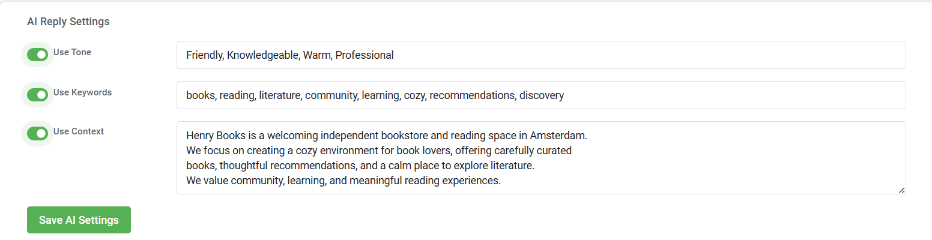Turn off the Use Keywords switch

pyautogui.click(x=37, y=95)
